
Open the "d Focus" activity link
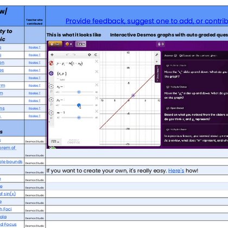[x=8, y=224]
